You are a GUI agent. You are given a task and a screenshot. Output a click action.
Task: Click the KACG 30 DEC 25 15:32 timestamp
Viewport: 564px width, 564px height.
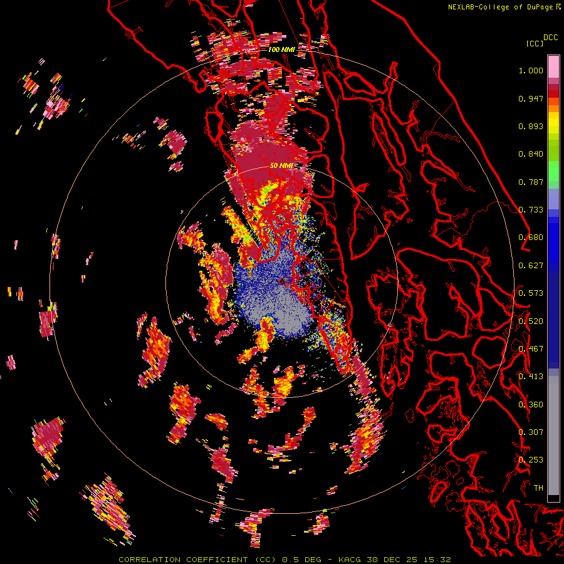point(394,560)
